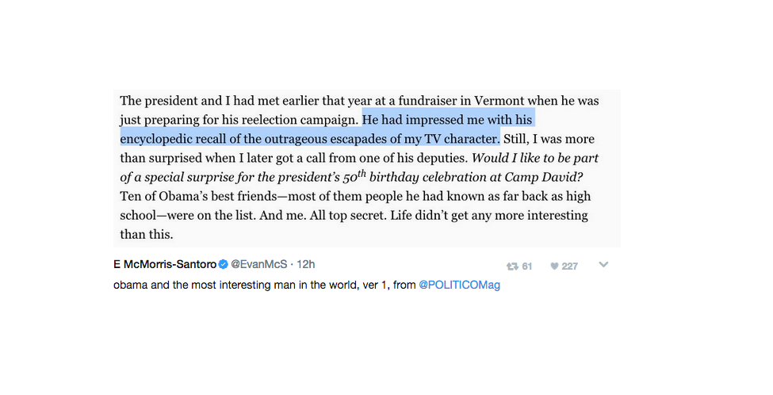Click the superscript "th" after 50

362,173
